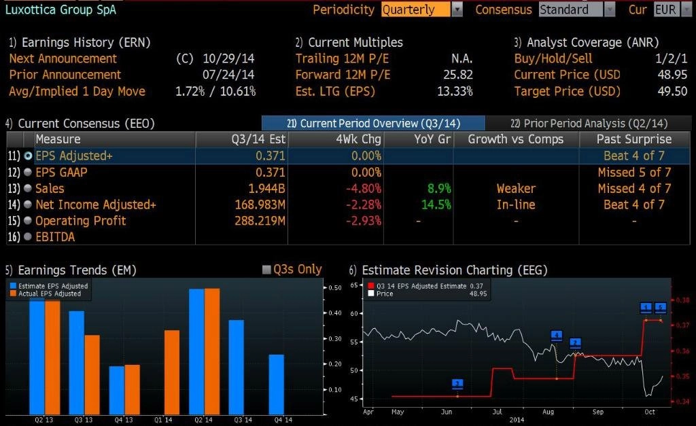Viewport: 696px width, 426px height.
Task: Click the 4Wk Chg column header
Action: 336,139
